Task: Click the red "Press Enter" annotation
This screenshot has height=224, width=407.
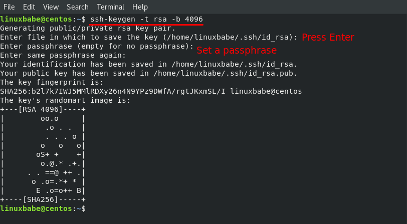Action: [x=328, y=38]
